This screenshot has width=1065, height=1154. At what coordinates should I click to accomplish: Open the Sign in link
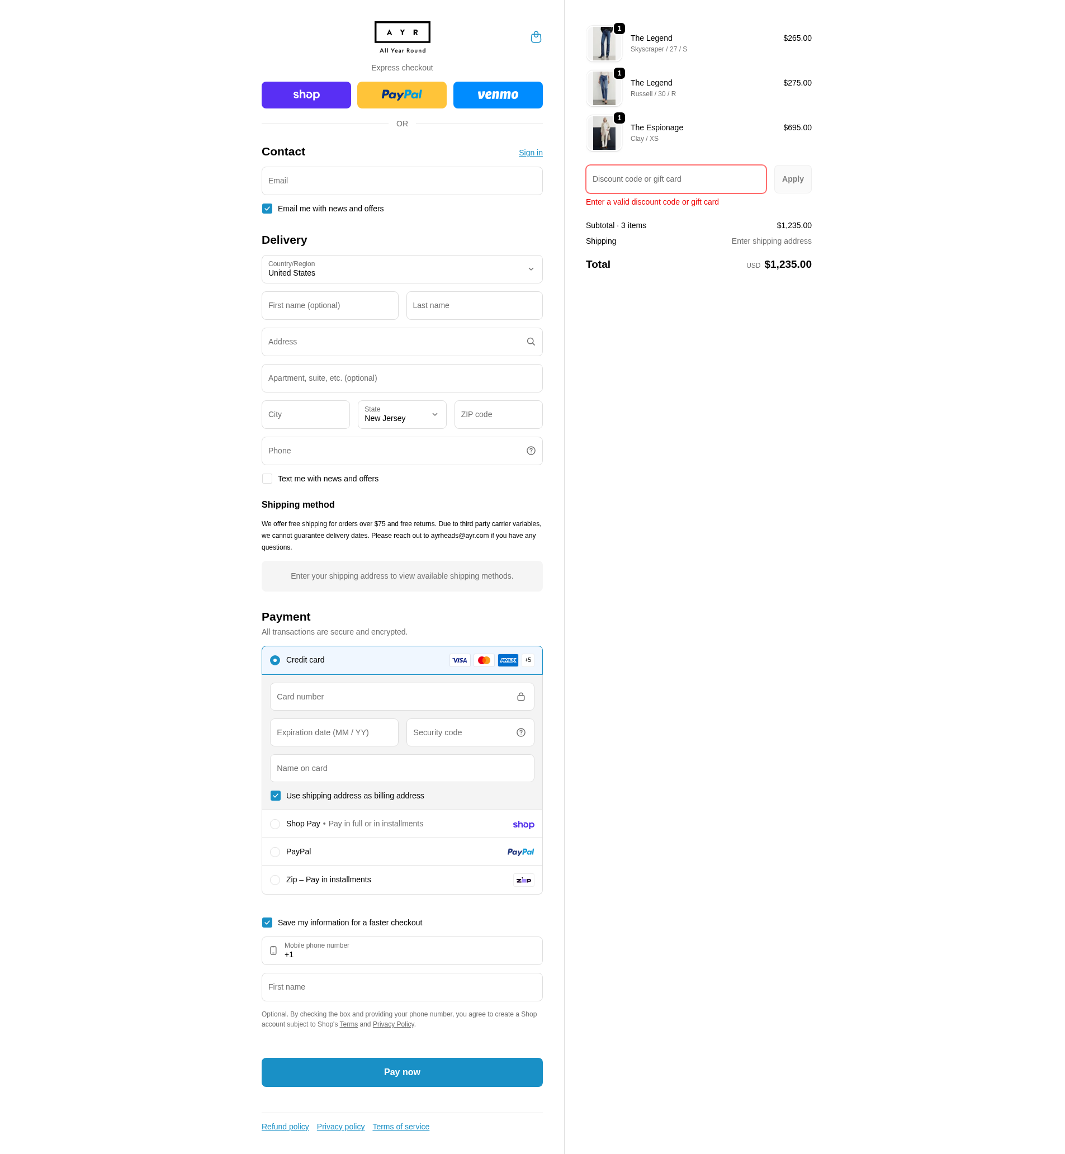pyautogui.click(x=530, y=153)
